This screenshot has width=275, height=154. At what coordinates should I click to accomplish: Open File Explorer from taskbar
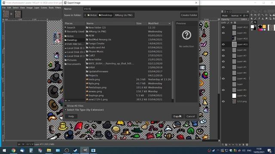[x=49, y=150]
